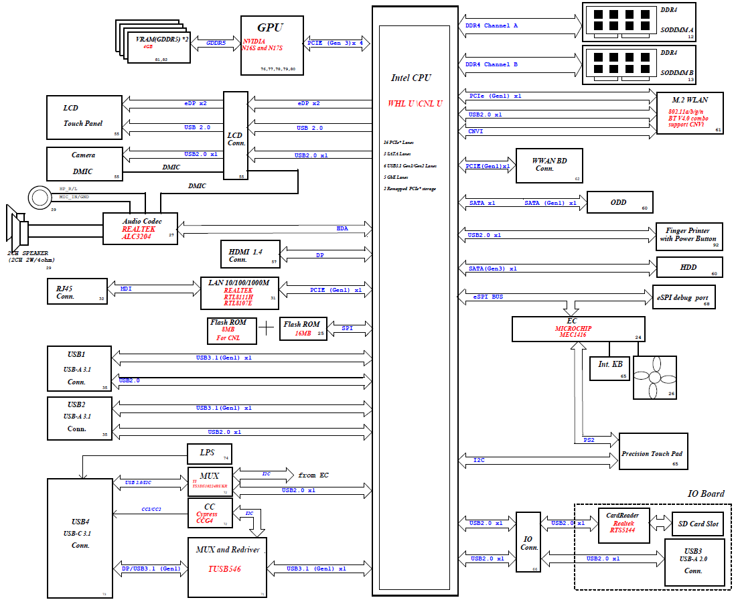The height and width of the screenshot is (604, 738).
Task: Click the plus sign between the Flash ROM blocks
Action: (x=267, y=328)
